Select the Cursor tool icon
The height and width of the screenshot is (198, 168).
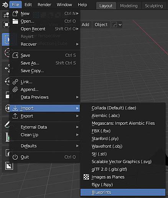[7, 53]
